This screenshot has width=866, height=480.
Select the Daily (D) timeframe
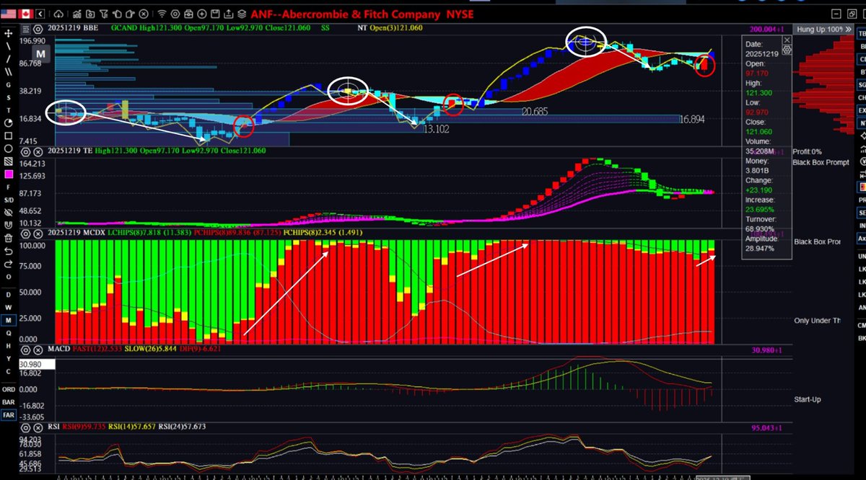[8, 295]
